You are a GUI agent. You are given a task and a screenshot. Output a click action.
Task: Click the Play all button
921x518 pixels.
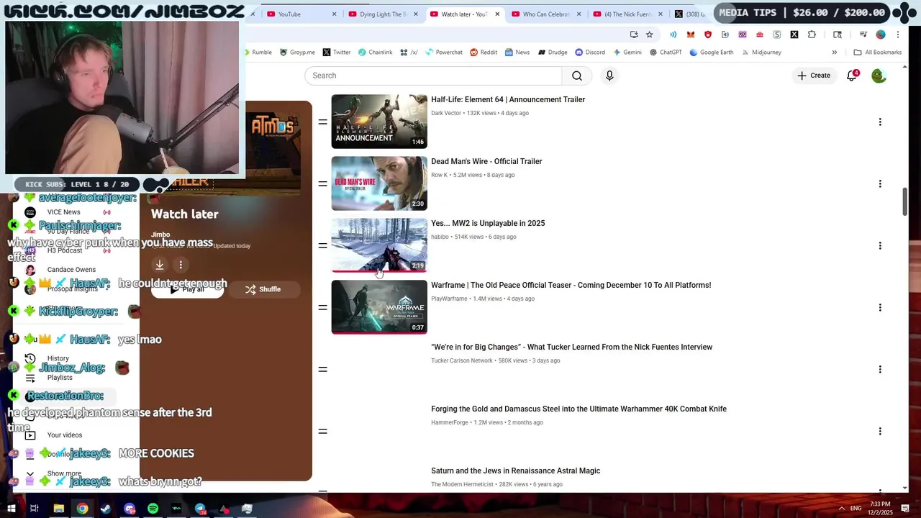187,289
